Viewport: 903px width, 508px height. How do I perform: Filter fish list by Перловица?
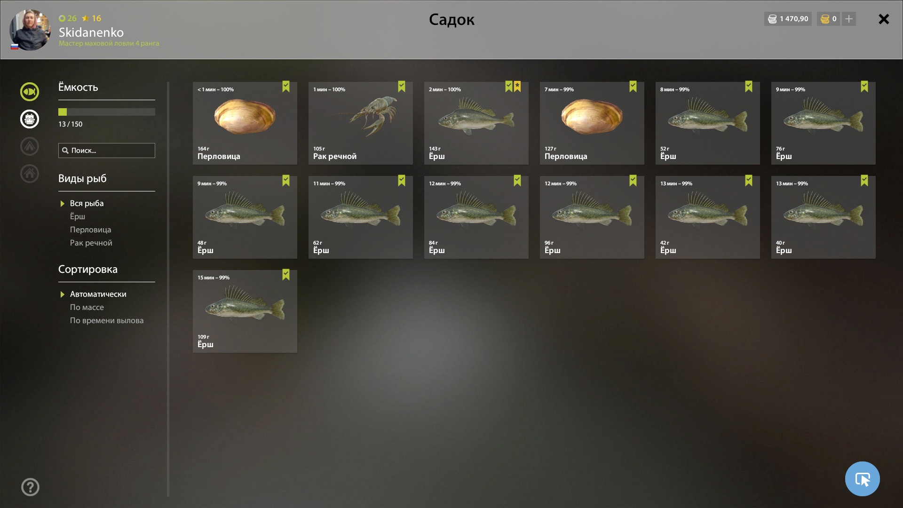click(90, 230)
